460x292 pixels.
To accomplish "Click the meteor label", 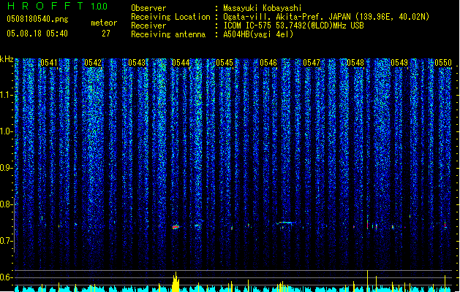I will 104,23.
